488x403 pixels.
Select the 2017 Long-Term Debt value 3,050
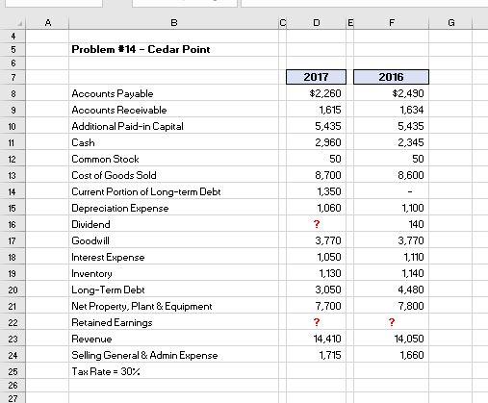[316, 290]
